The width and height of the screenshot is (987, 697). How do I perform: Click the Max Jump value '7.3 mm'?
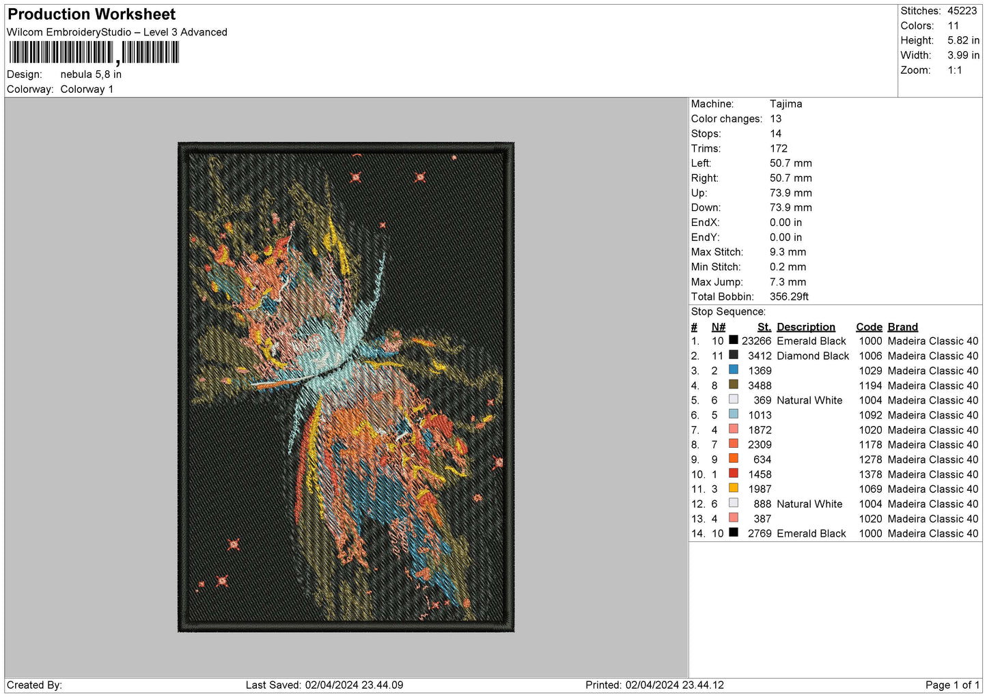click(788, 282)
